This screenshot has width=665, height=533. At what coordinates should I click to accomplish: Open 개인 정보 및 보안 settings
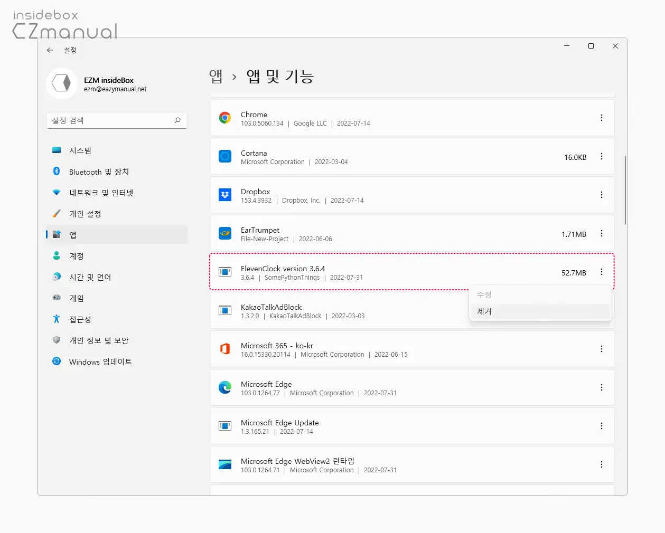tap(117, 340)
